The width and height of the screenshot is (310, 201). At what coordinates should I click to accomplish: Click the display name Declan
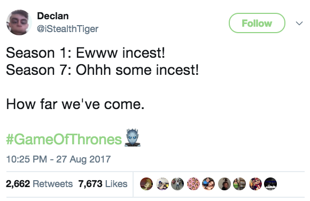(53, 16)
